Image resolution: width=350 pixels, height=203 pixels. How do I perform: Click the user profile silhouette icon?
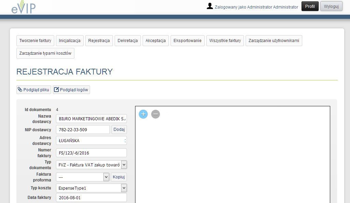[210, 6]
